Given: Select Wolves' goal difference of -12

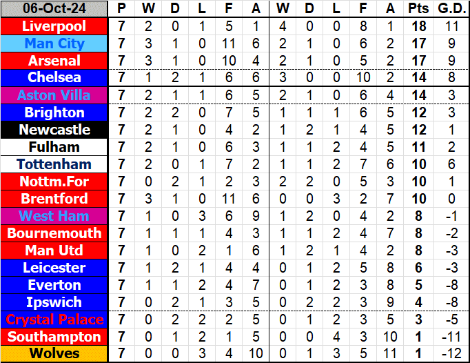Looking at the screenshot, I should pos(451,354).
